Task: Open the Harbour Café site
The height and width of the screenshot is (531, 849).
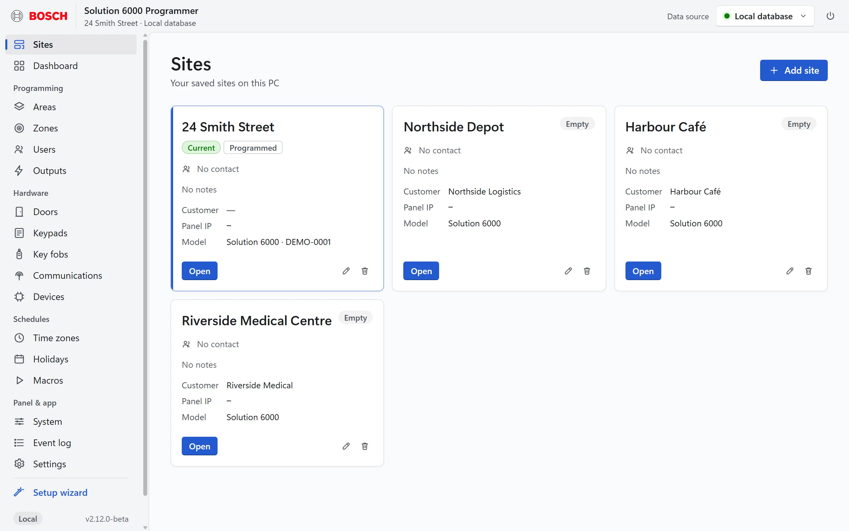Action: click(x=643, y=271)
